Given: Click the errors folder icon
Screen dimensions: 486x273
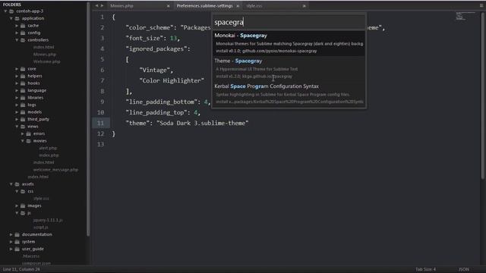Looking at the screenshot, I should point(29,133).
